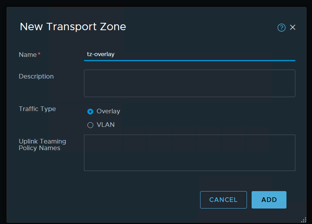The width and height of the screenshot is (312, 224).
Task: Click the Traffic Type label
Action: click(37, 109)
